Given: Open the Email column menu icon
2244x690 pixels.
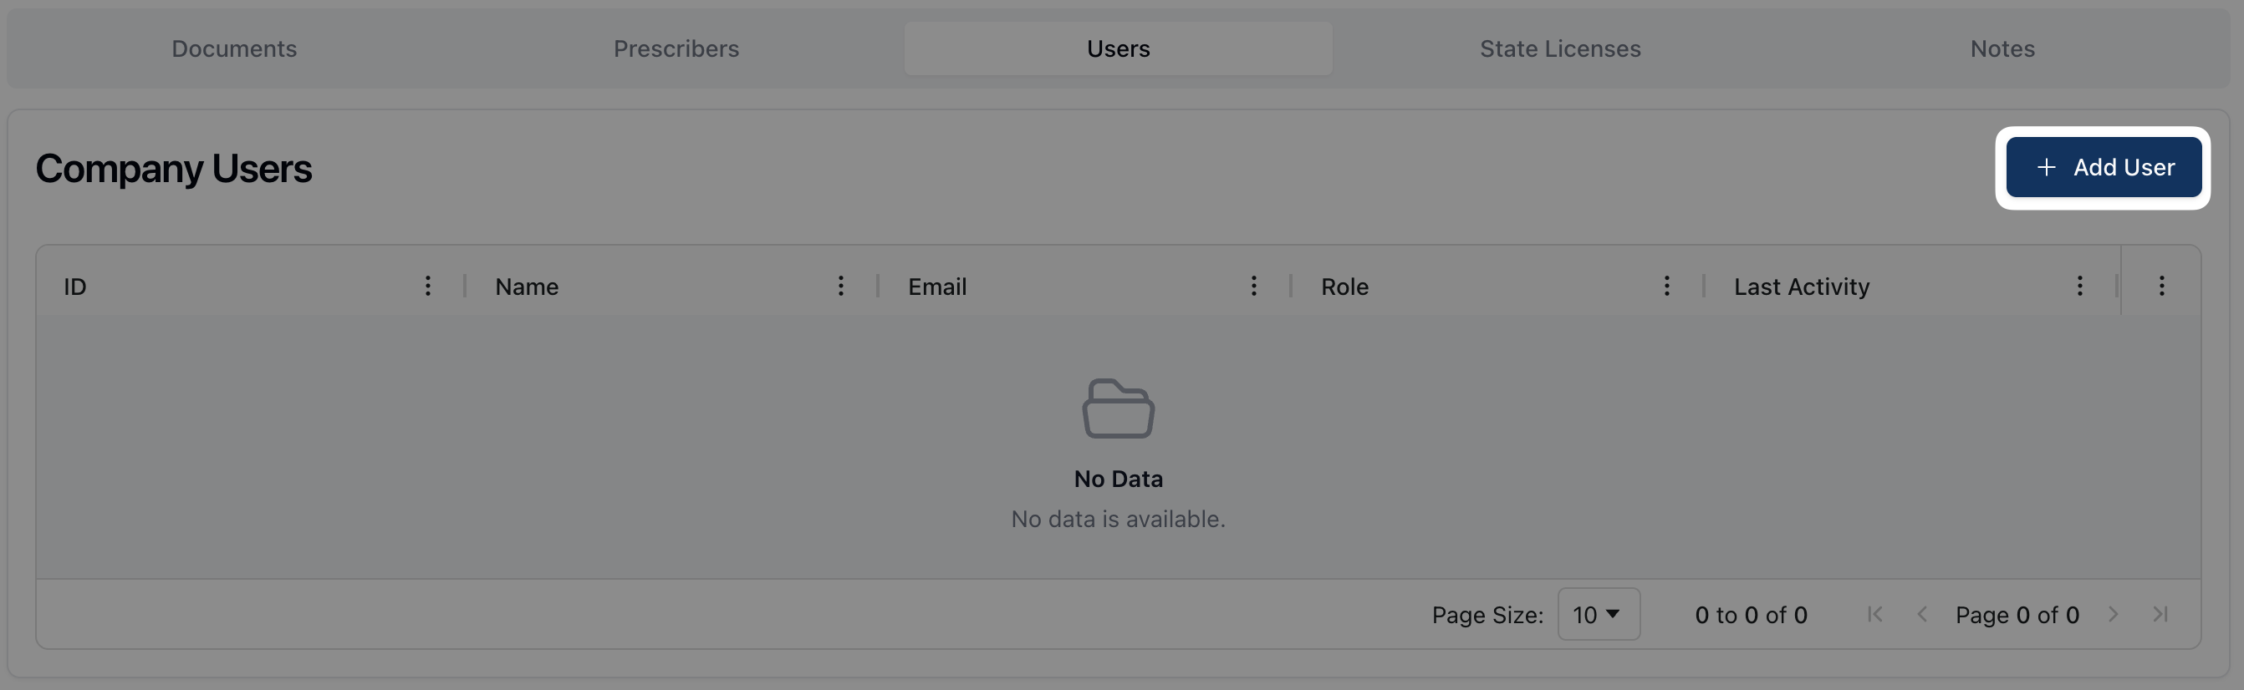Looking at the screenshot, I should click(x=1253, y=287).
